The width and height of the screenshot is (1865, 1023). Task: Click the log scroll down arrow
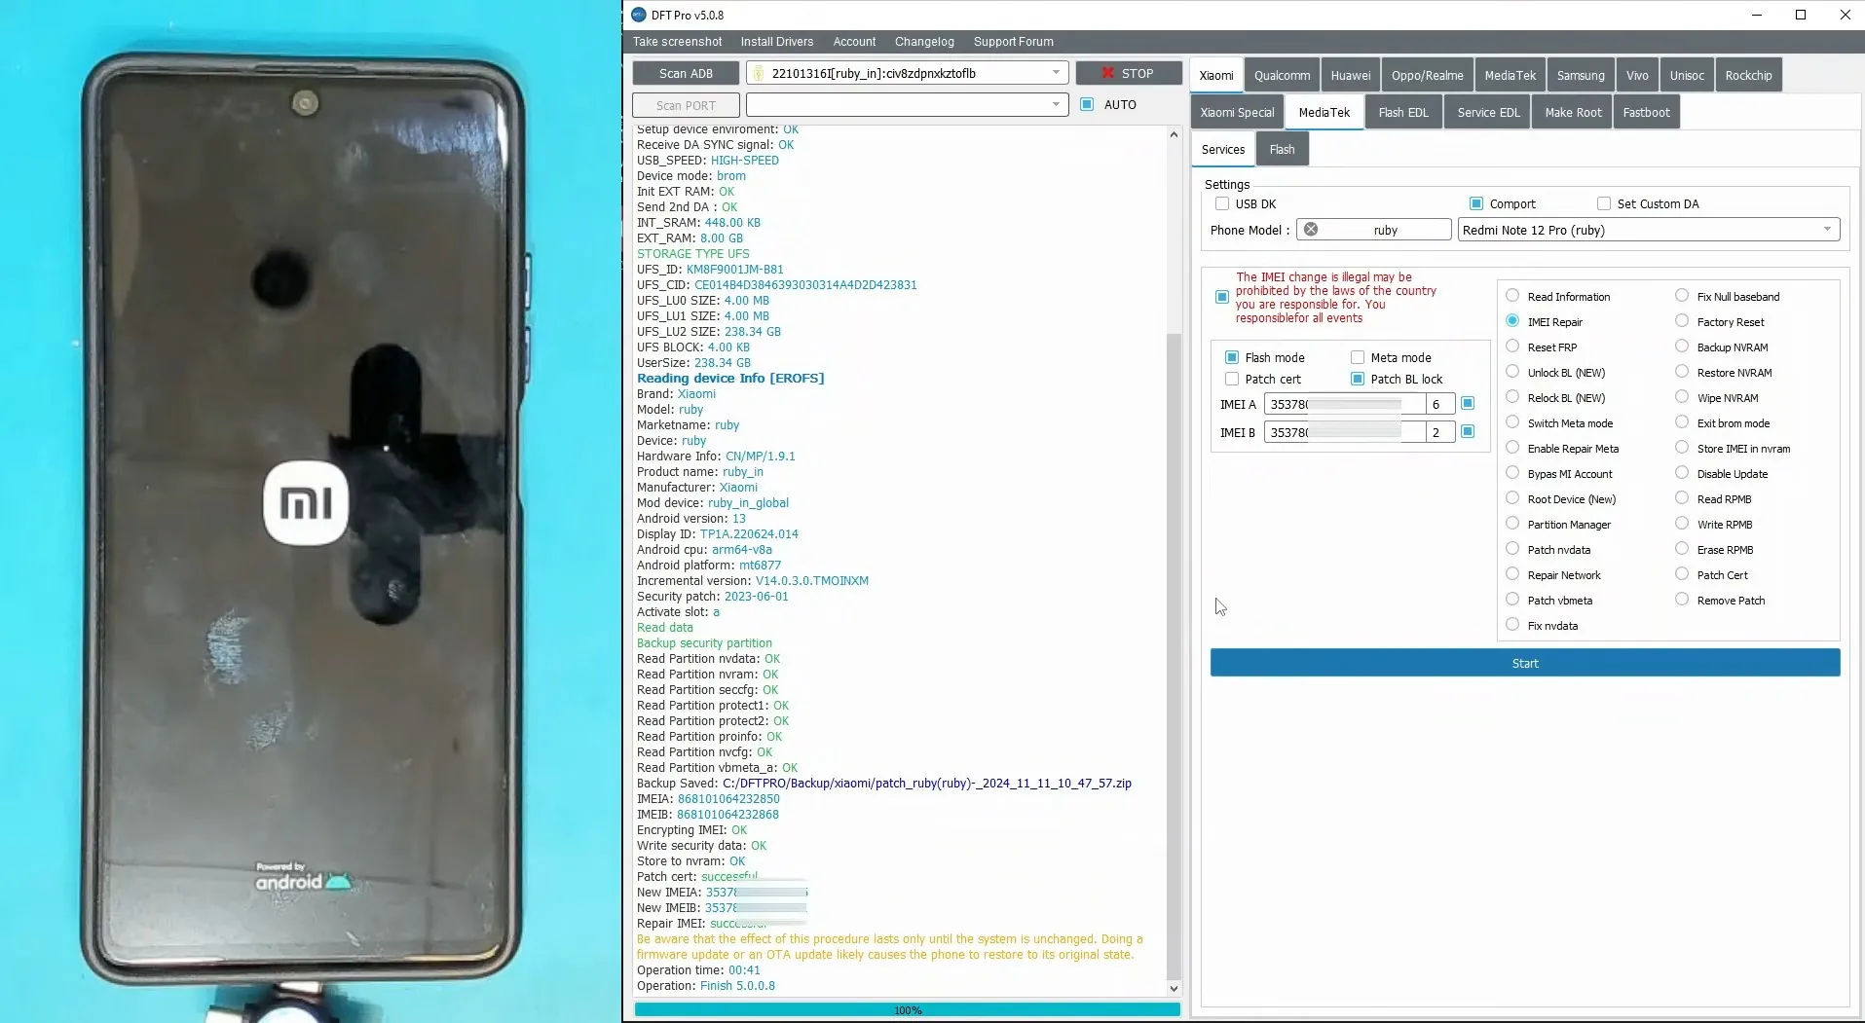(1174, 988)
